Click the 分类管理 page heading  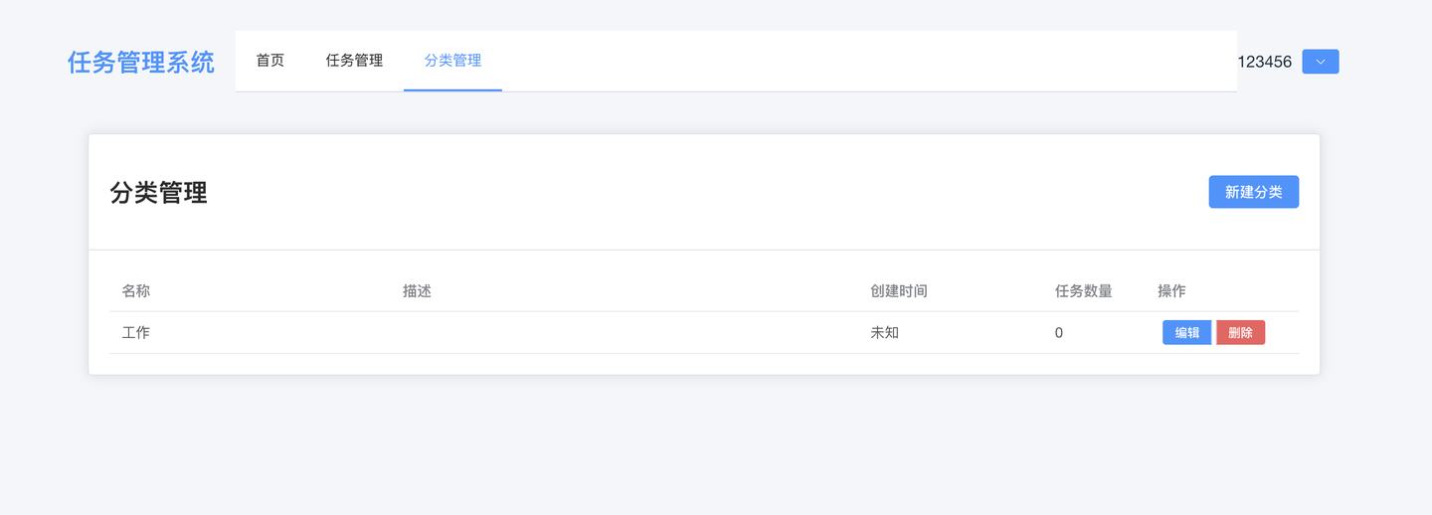(x=159, y=193)
